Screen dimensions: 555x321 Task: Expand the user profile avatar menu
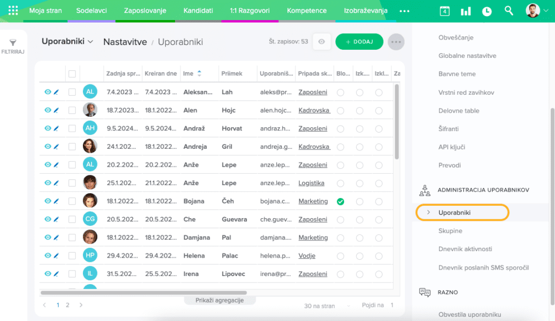pos(537,11)
